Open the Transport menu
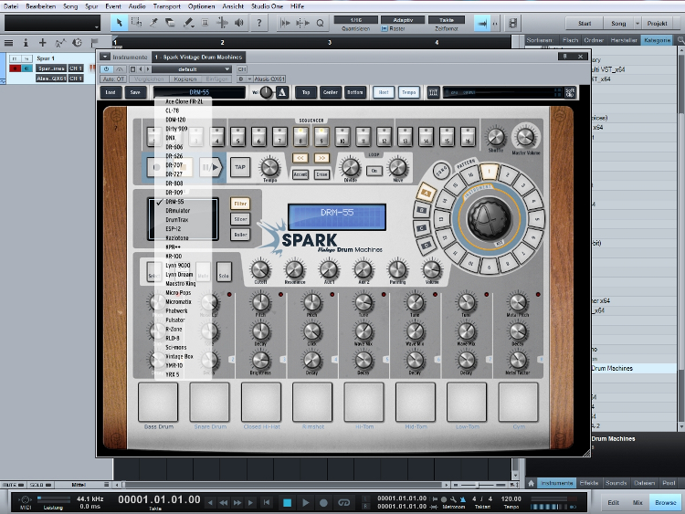 [166, 6]
